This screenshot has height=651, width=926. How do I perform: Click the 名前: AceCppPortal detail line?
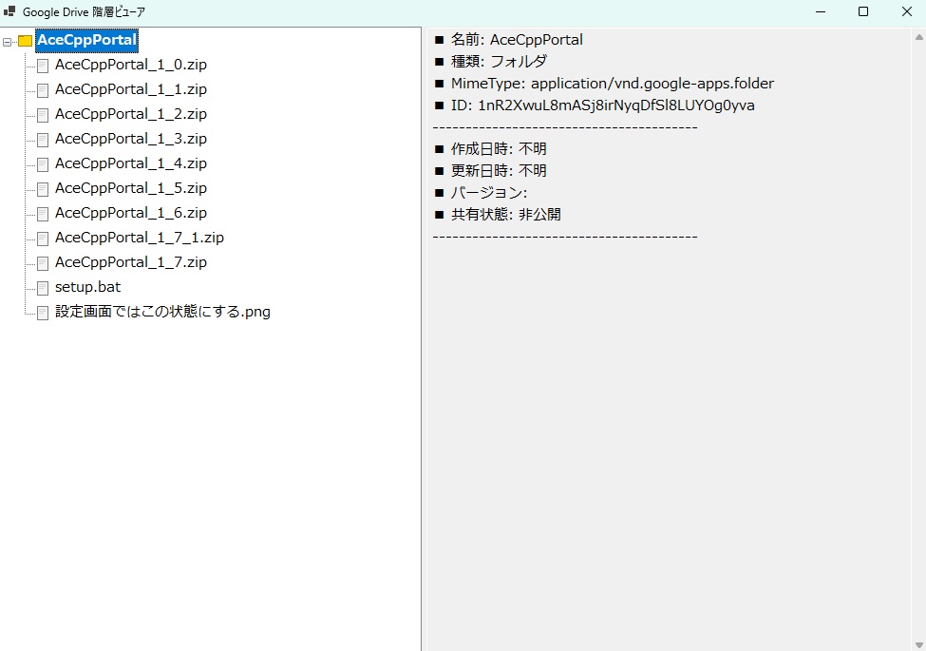click(x=508, y=40)
